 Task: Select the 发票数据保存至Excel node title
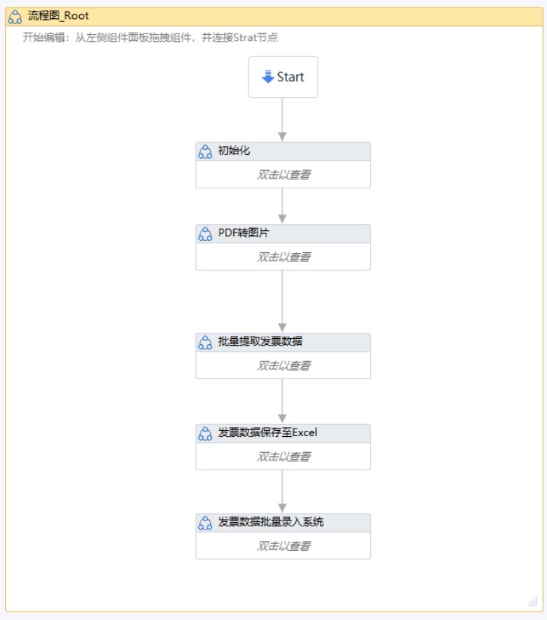[x=267, y=433]
